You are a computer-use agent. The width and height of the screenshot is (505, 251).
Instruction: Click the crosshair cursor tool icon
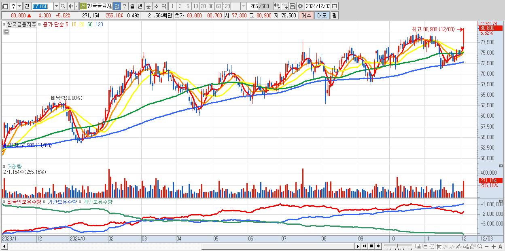click(x=439, y=247)
